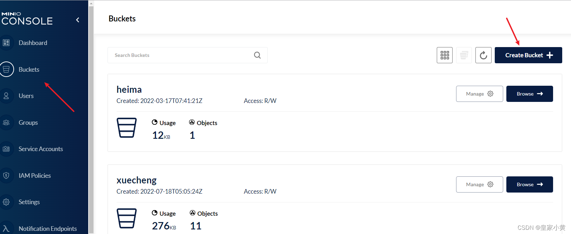Click xuecheng objects count 11
This screenshot has height=234, width=571.
pyautogui.click(x=196, y=226)
